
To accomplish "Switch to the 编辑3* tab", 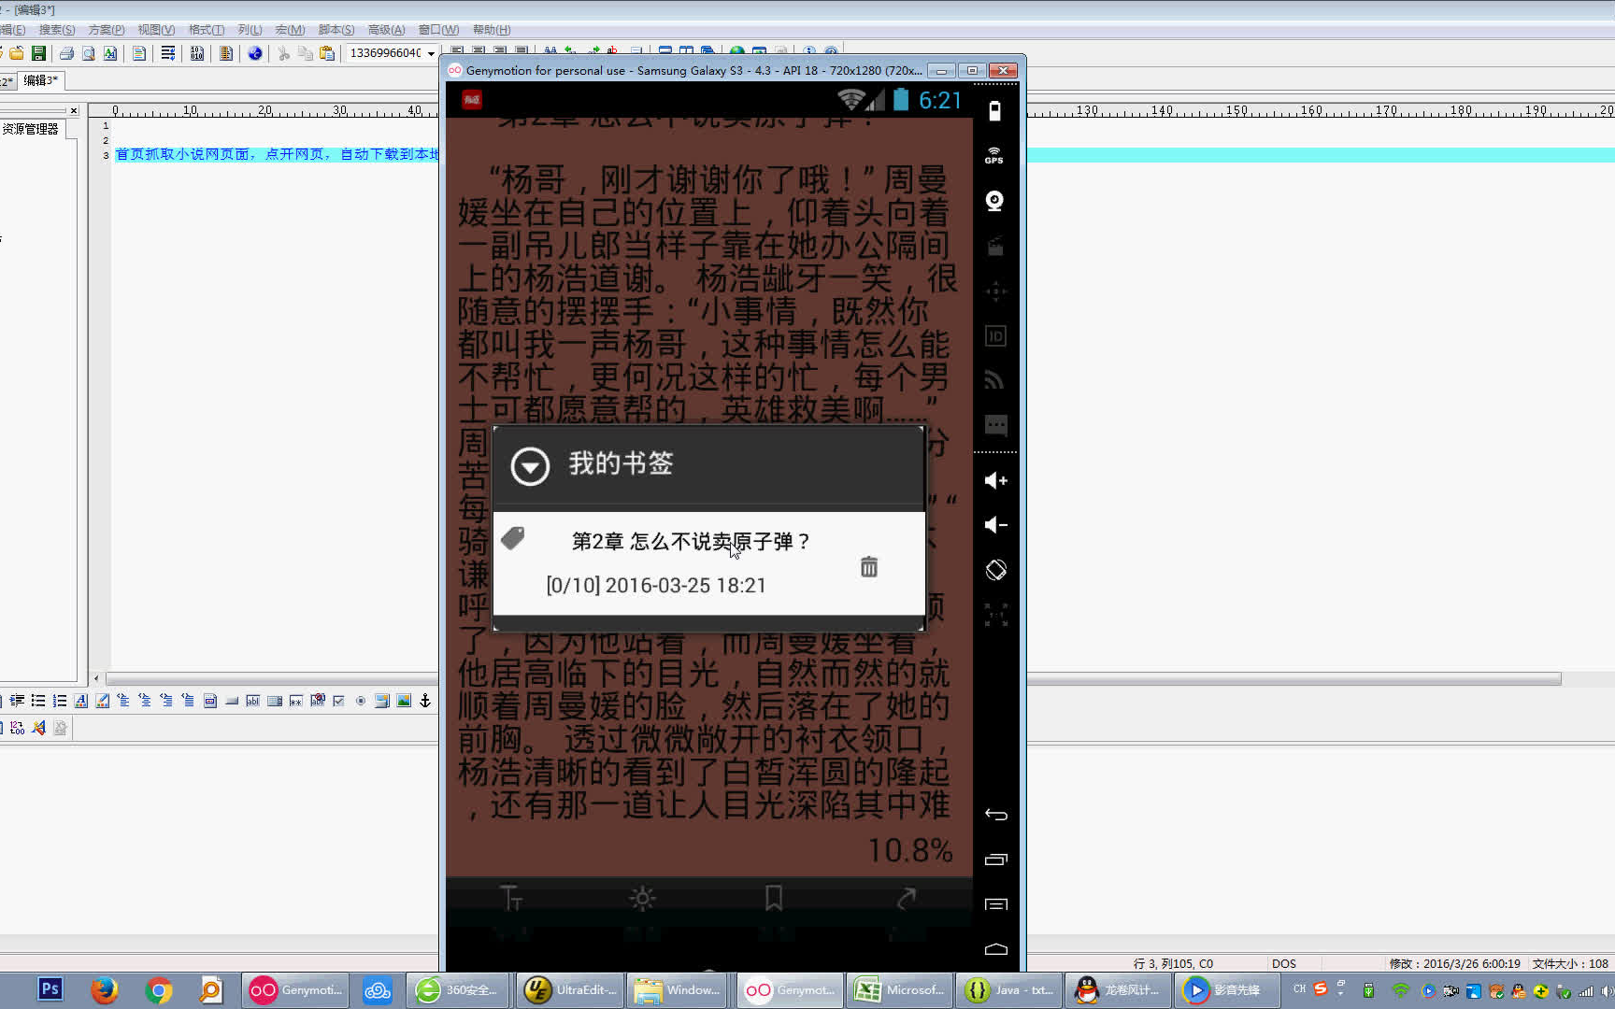I will click(41, 80).
